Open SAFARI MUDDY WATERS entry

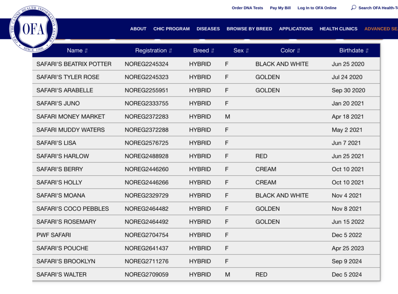coord(71,130)
